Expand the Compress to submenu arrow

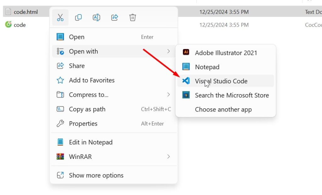(169, 95)
